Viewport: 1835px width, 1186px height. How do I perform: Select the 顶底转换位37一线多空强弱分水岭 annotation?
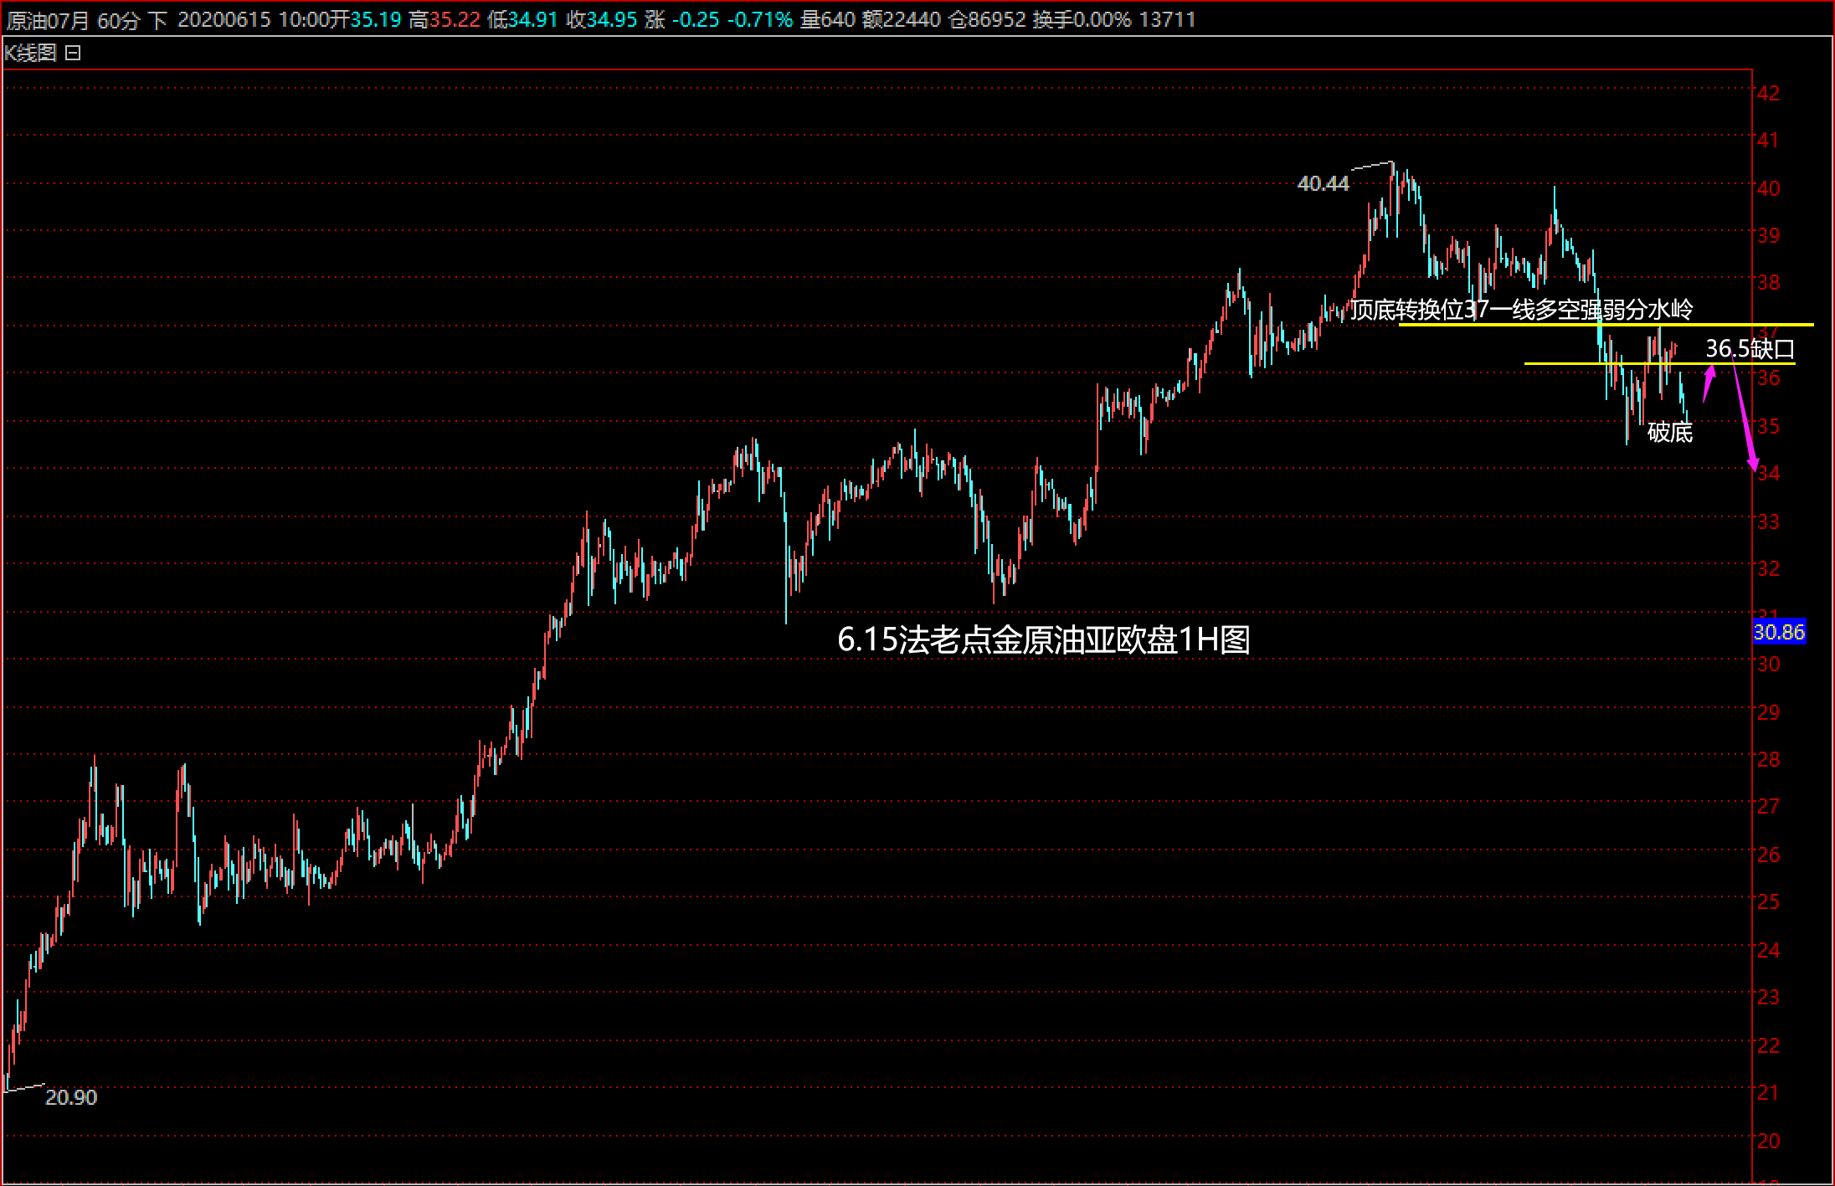1521,310
